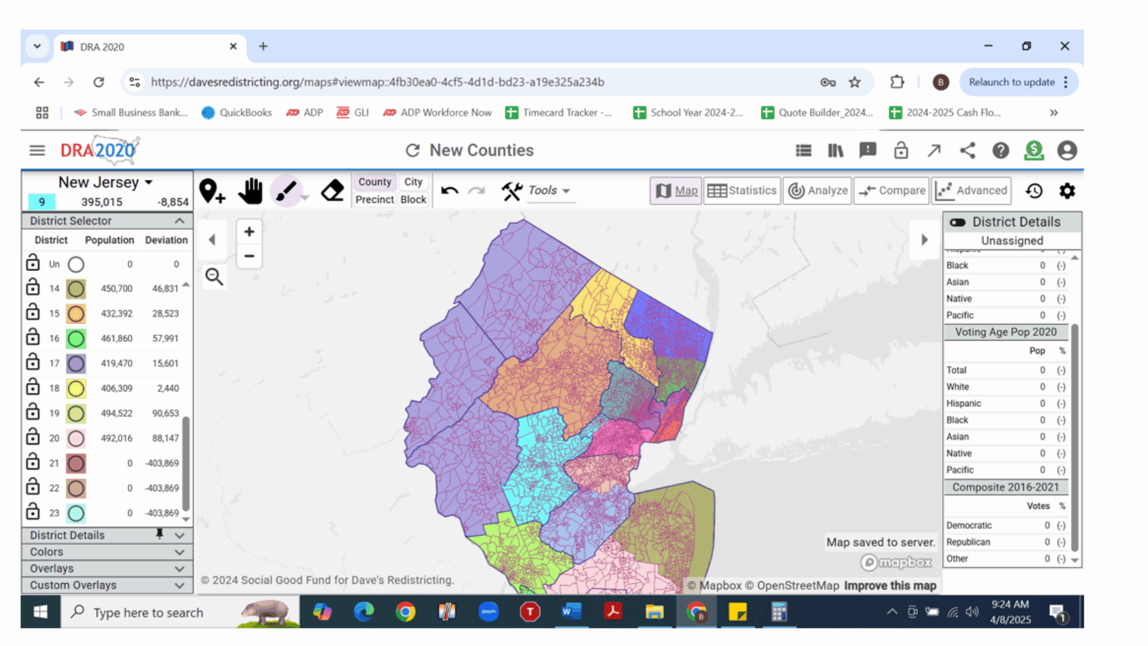Viewport: 1148px width, 646px height.
Task: Open the map list icon
Action: pyautogui.click(x=803, y=151)
